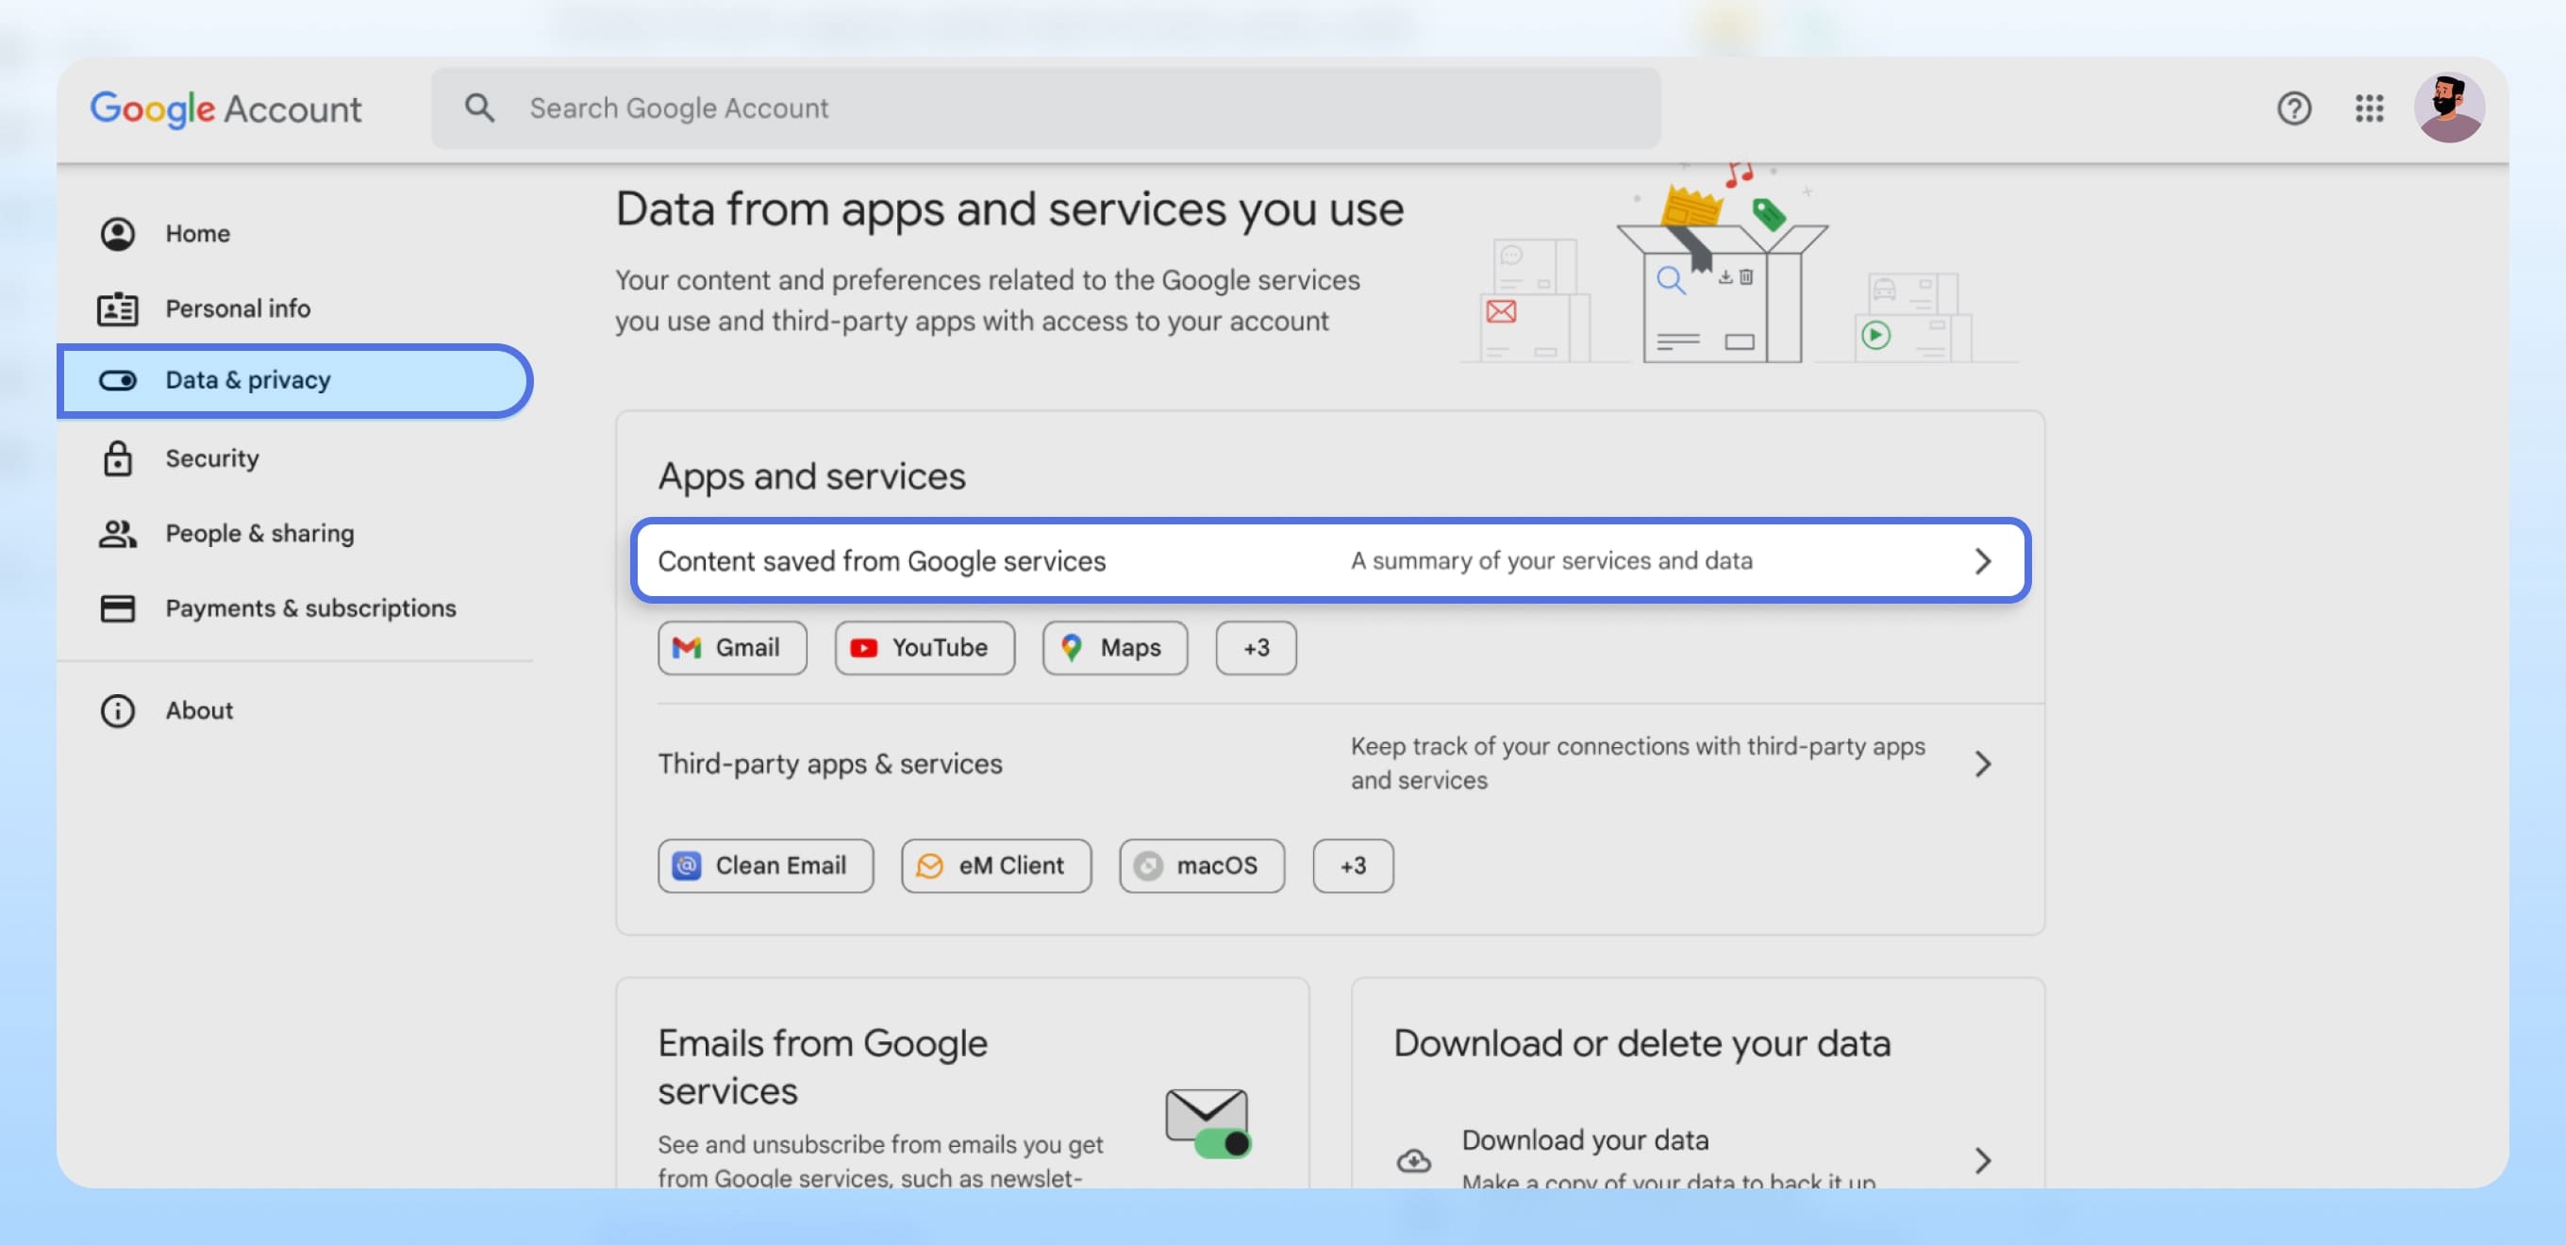
Task: Click the search magnifier icon
Action: [x=479, y=108]
